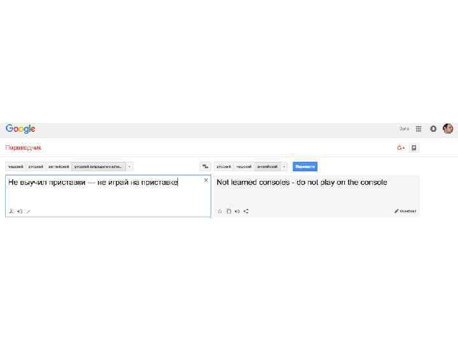Click inside the Russian source text box

point(102,194)
